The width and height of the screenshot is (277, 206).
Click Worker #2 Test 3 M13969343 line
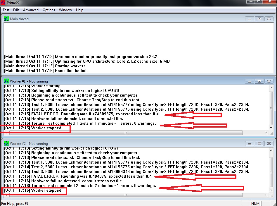127,171
